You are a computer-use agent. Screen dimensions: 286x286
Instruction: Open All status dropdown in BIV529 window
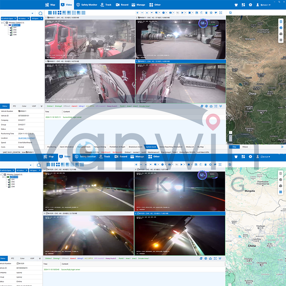pyautogui.click(x=22, y=171)
